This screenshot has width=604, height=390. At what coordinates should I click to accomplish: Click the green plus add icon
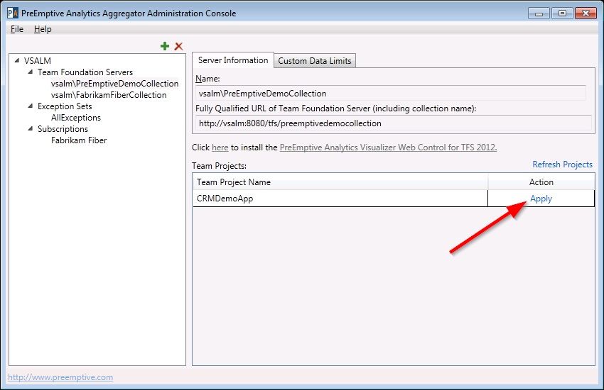[165, 46]
